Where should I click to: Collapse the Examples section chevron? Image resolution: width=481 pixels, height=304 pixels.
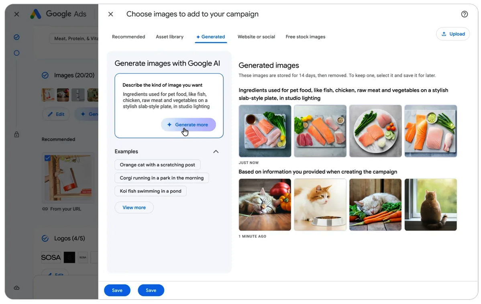pyautogui.click(x=216, y=151)
